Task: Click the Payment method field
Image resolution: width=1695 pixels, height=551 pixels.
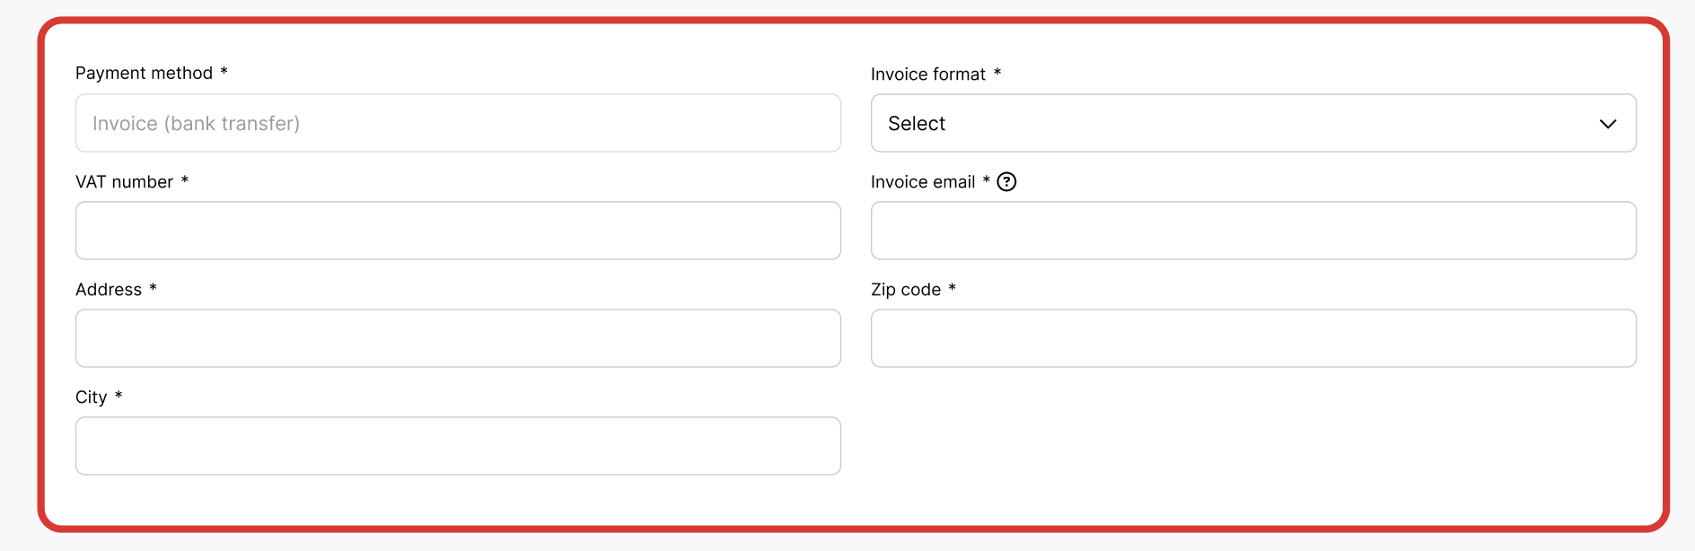Action: point(458,124)
